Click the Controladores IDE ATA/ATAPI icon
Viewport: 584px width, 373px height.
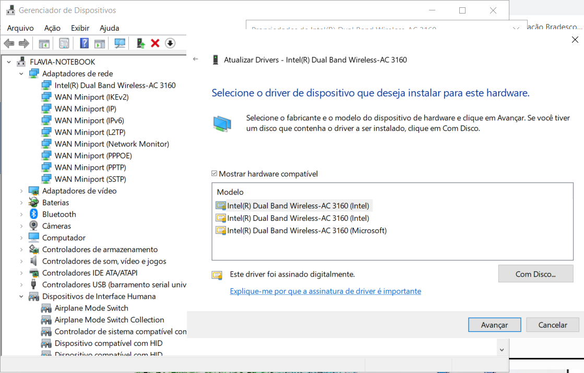click(x=34, y=272)
